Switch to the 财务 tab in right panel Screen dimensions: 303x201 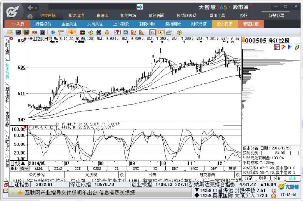coord(263,178)
